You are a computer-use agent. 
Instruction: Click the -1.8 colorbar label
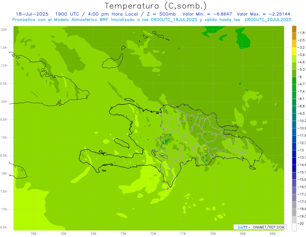pos(301,33)
